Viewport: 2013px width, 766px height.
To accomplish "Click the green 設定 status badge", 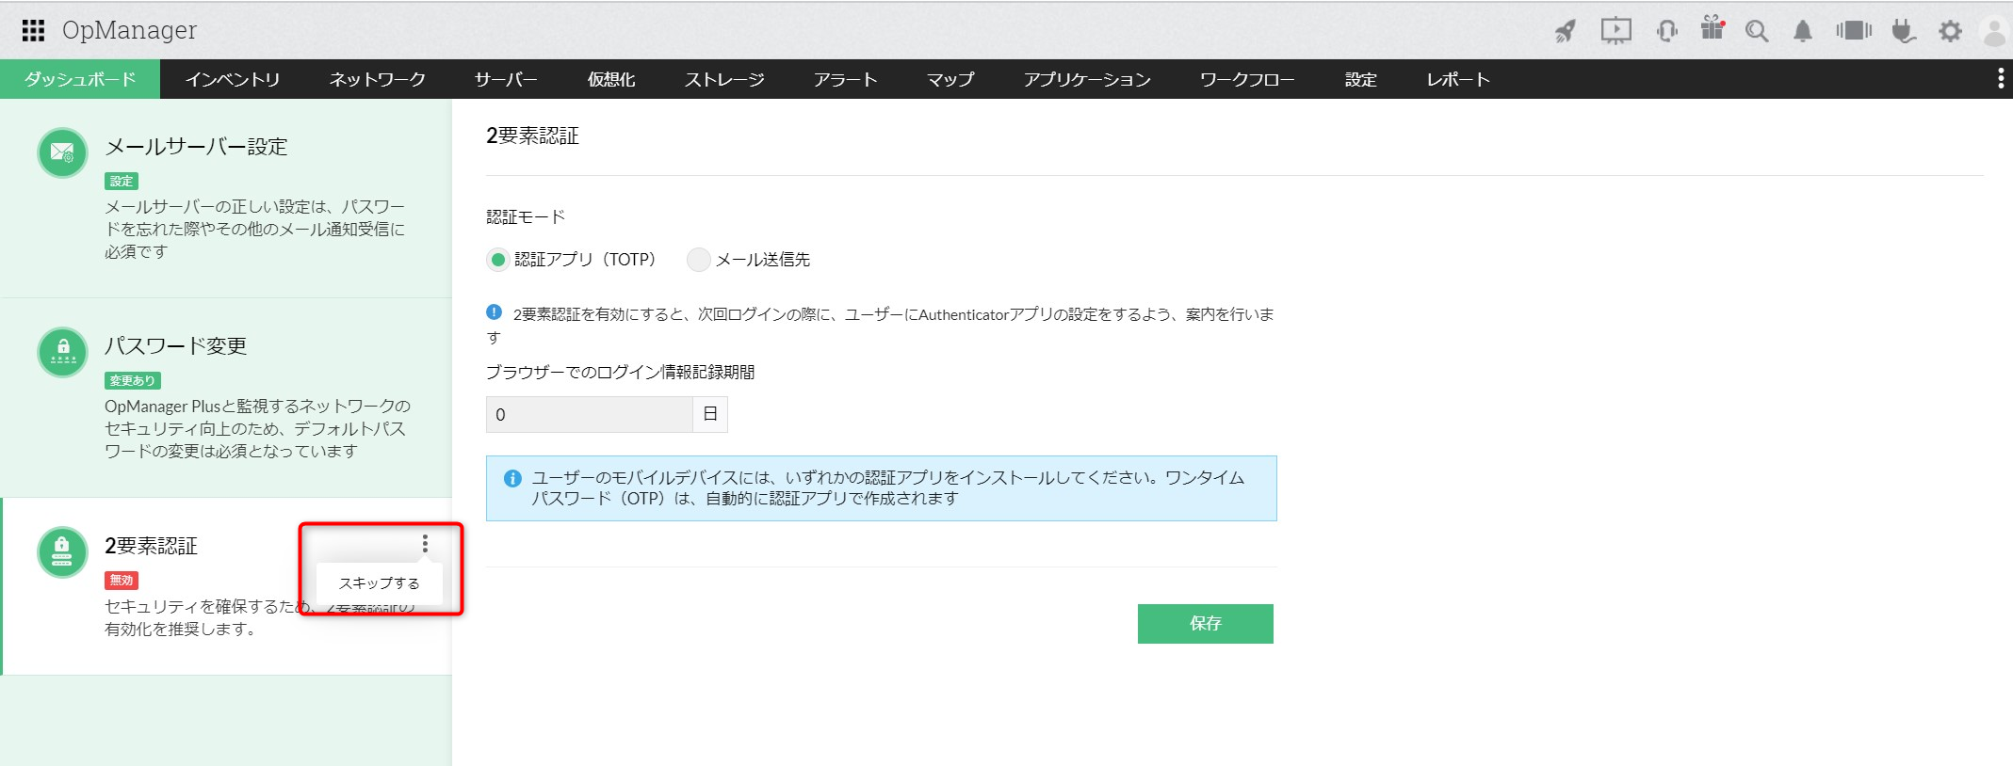I will (x=122, y=181).
